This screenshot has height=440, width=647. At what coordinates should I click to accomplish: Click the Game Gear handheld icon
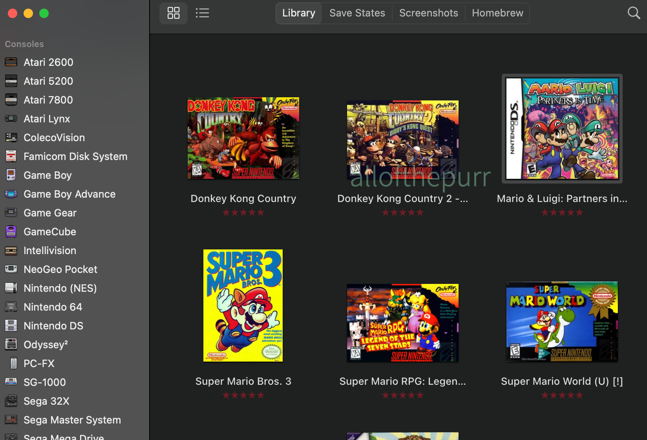[x=11, y=213]
